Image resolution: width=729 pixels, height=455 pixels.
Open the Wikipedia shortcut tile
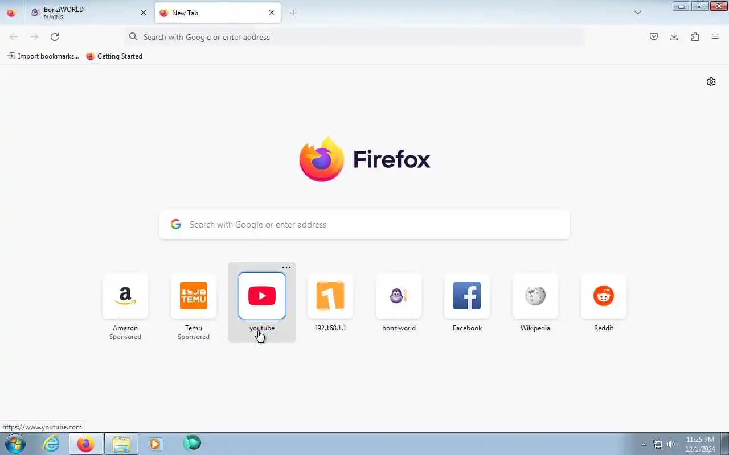pyautogui.click(x=535, y=296)
